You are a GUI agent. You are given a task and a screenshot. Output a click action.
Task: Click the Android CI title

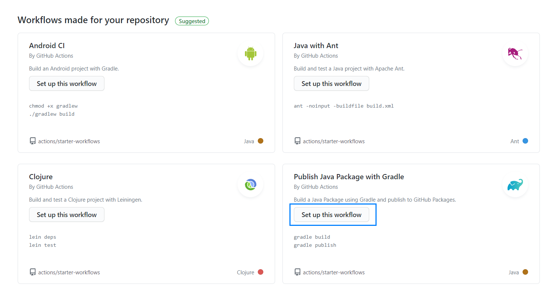[x=47, y=46]
